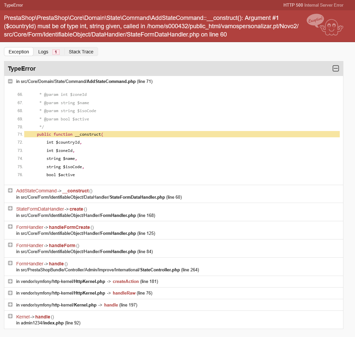
Task: Click the FormHandler.php (line 125) path
Action: pos(86,234)
